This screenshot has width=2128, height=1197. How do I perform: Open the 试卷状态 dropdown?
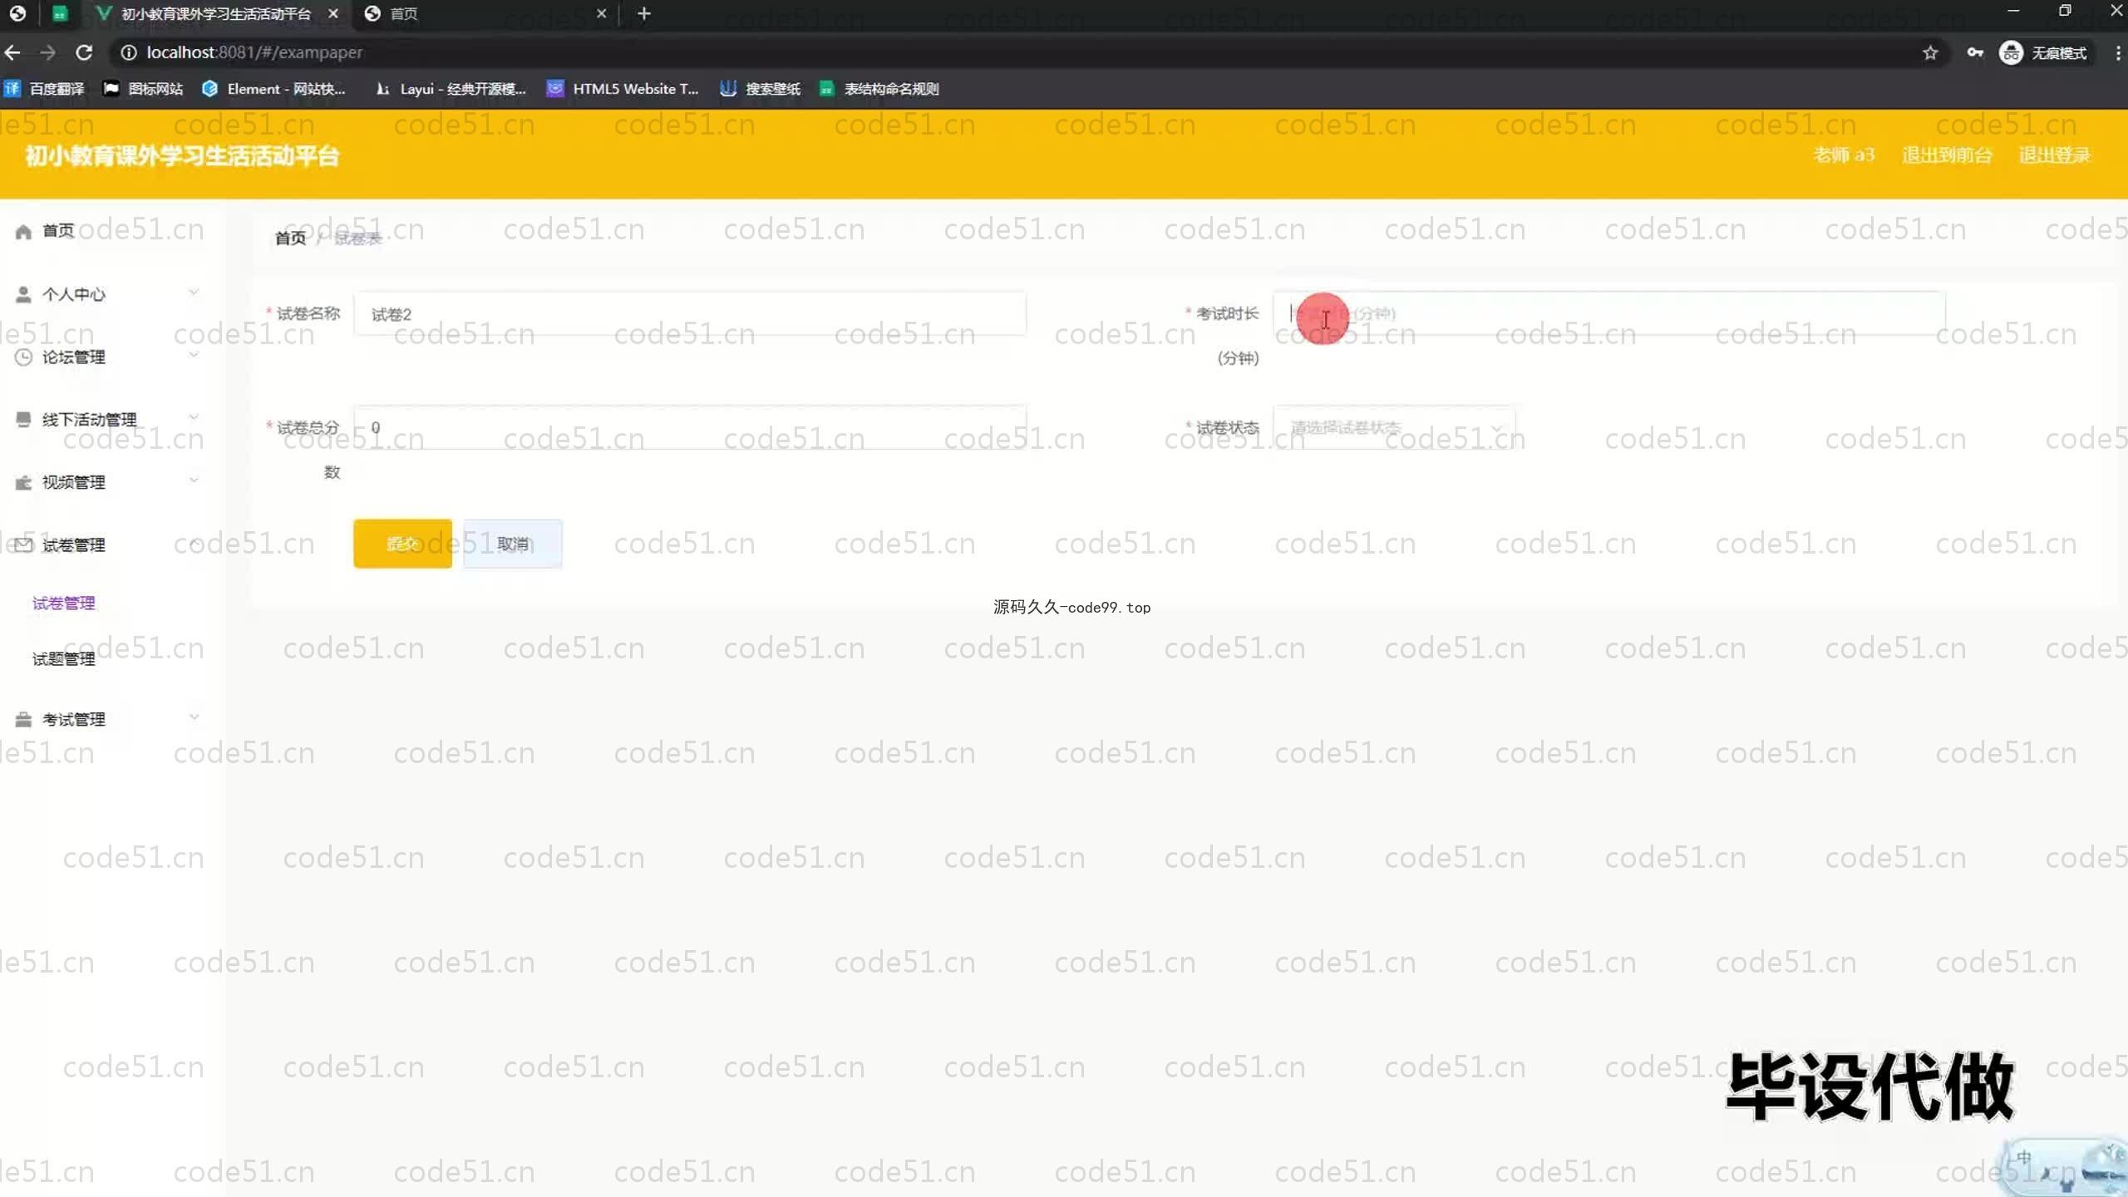(1394, 427)
